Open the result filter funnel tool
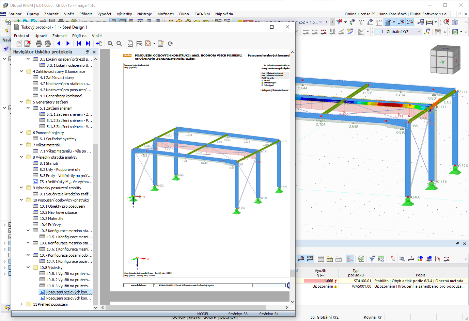469x321 pixels. click(x=372, y=259)
